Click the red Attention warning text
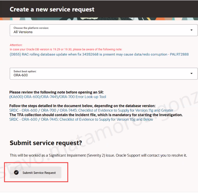198x193 pixels. (66, 49)
